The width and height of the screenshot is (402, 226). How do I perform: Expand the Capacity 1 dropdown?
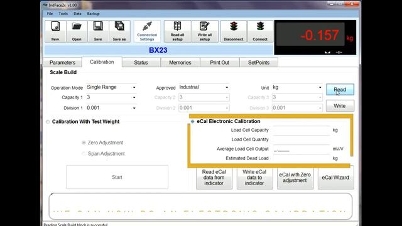click(x=134, y=97)
